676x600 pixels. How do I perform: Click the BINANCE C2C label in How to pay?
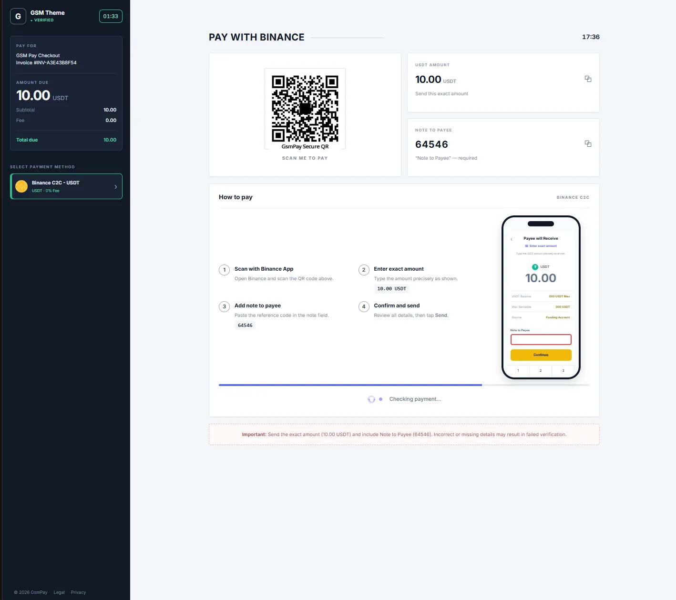[573, 197]
